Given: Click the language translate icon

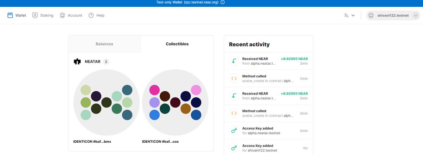Looking at the screenshot, I should click(346, 15).
